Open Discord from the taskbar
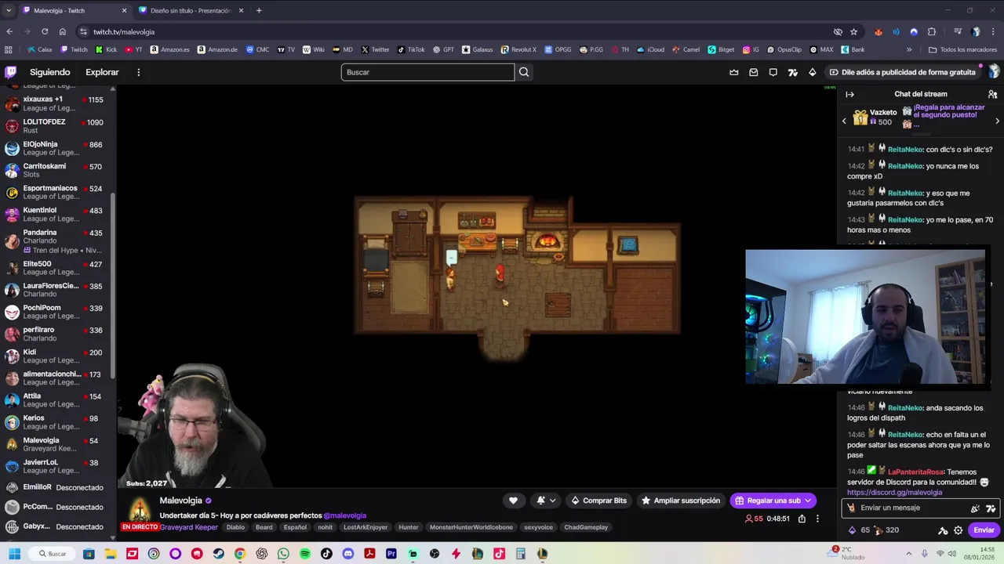This screenshot has width=1004, height=564. pos(348,554)
